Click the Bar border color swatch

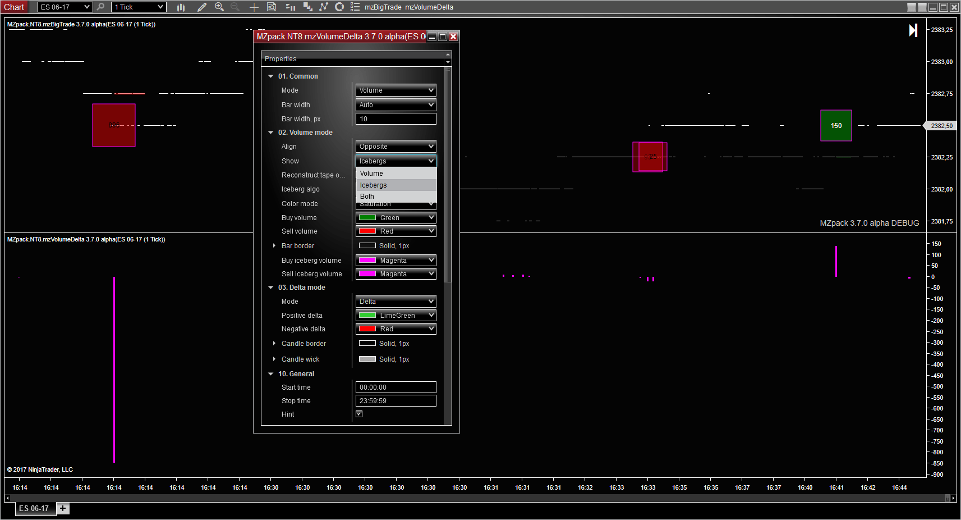[x=367, y=245]
